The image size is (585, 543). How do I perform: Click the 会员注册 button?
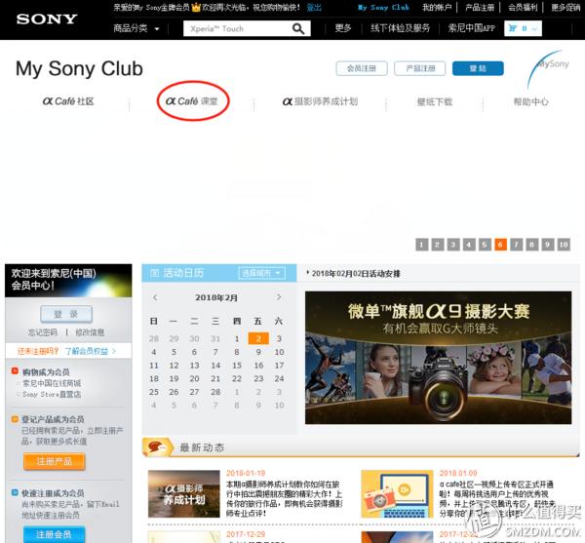point(362,68)
